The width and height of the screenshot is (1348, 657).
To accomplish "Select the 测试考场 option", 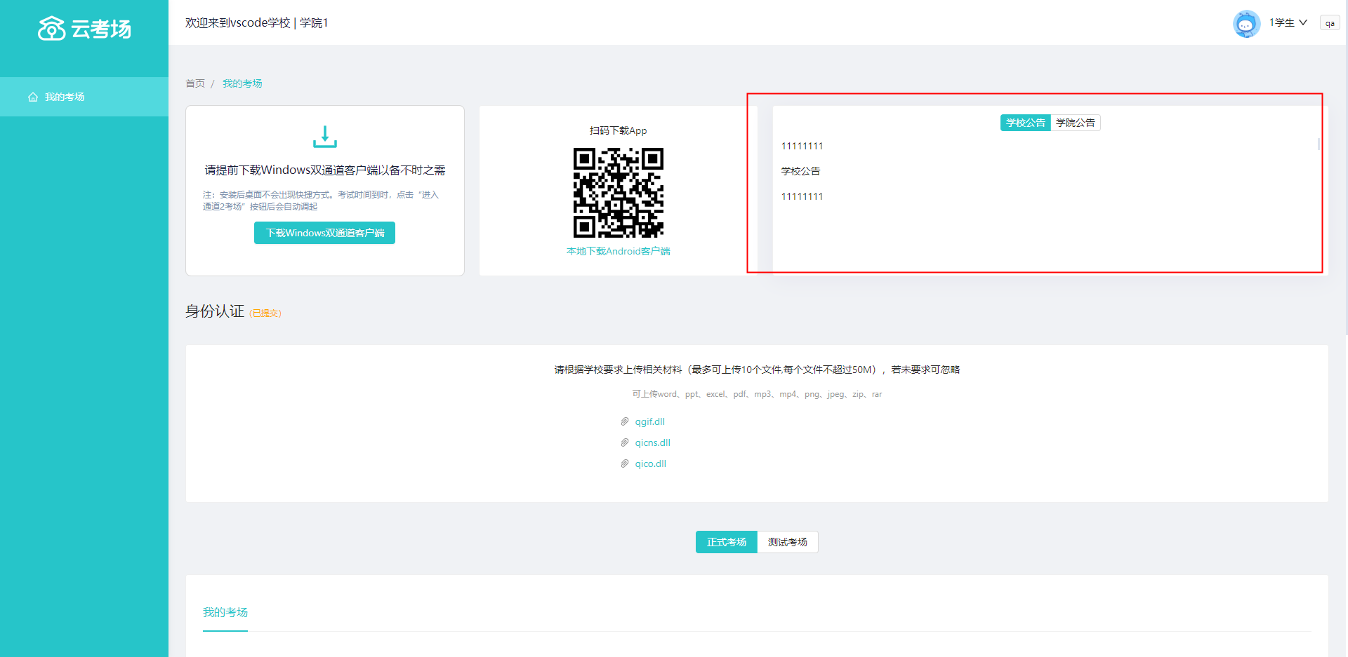I will 787,542.
